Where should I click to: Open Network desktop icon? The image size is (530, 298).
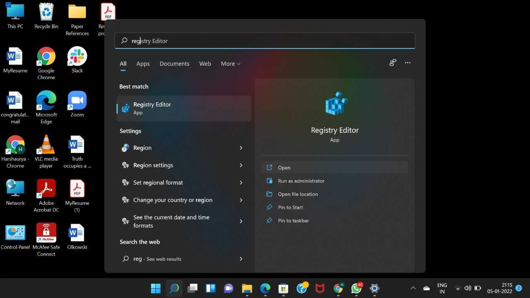click(x=15, y=193)
